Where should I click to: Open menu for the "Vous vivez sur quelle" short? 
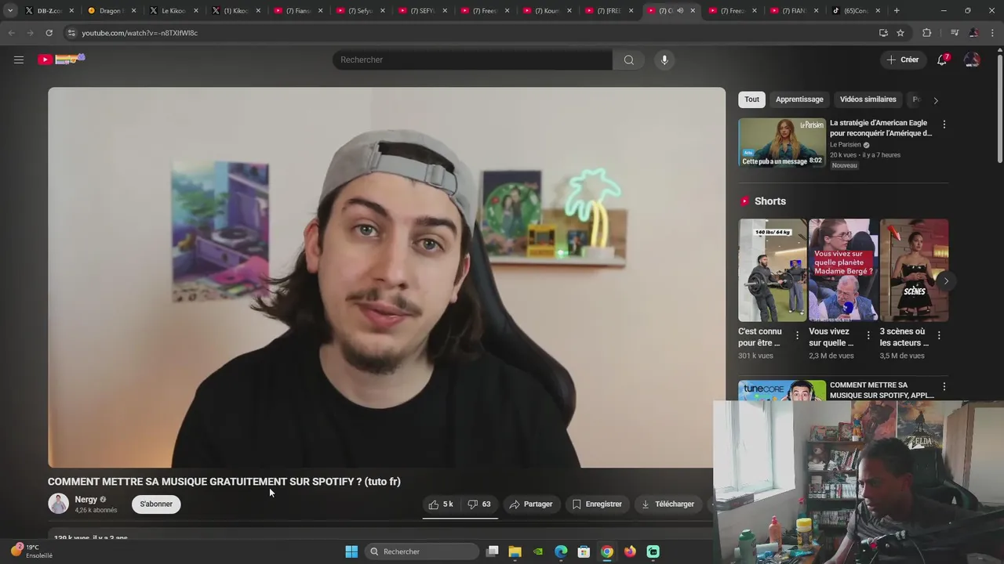click(868, 335)
